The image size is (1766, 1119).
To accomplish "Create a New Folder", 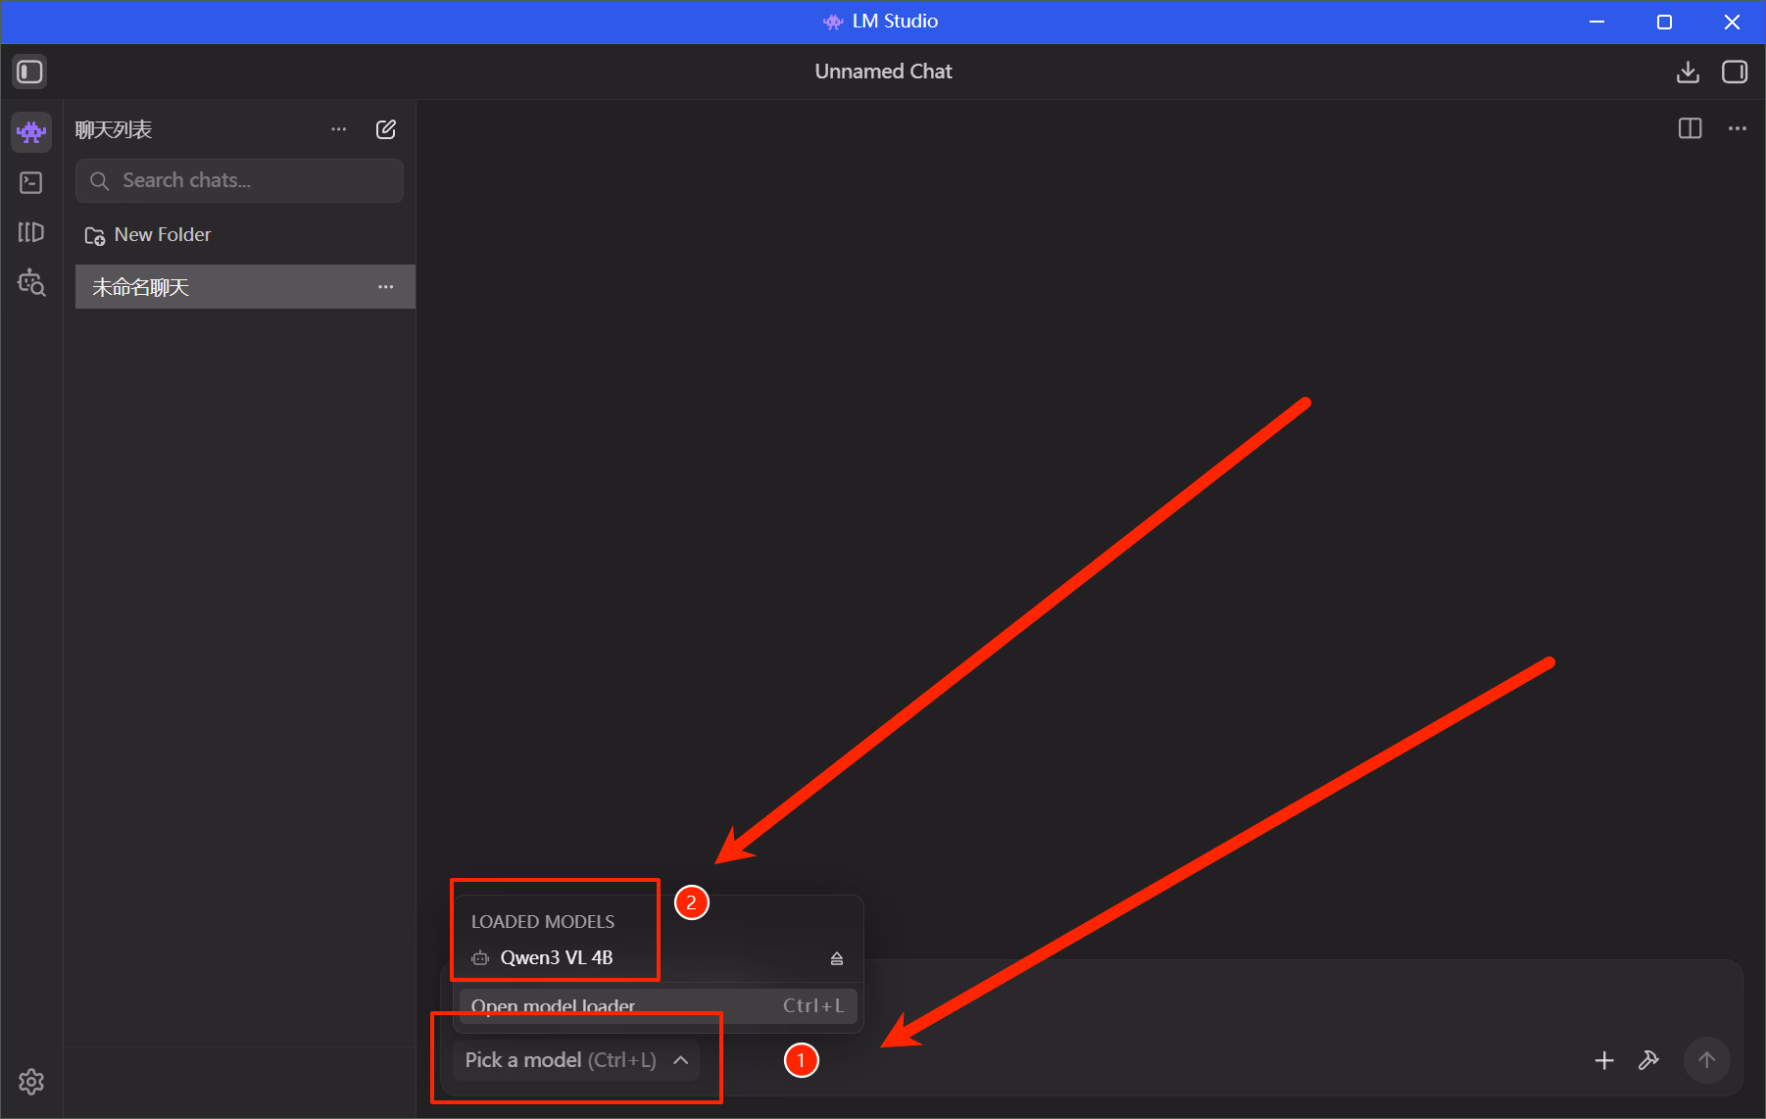I will pyautogui.click(x=148, y=234).
